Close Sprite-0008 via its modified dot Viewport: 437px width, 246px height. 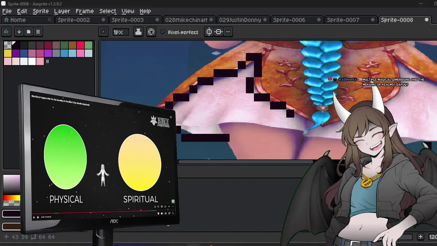(426, 20)
